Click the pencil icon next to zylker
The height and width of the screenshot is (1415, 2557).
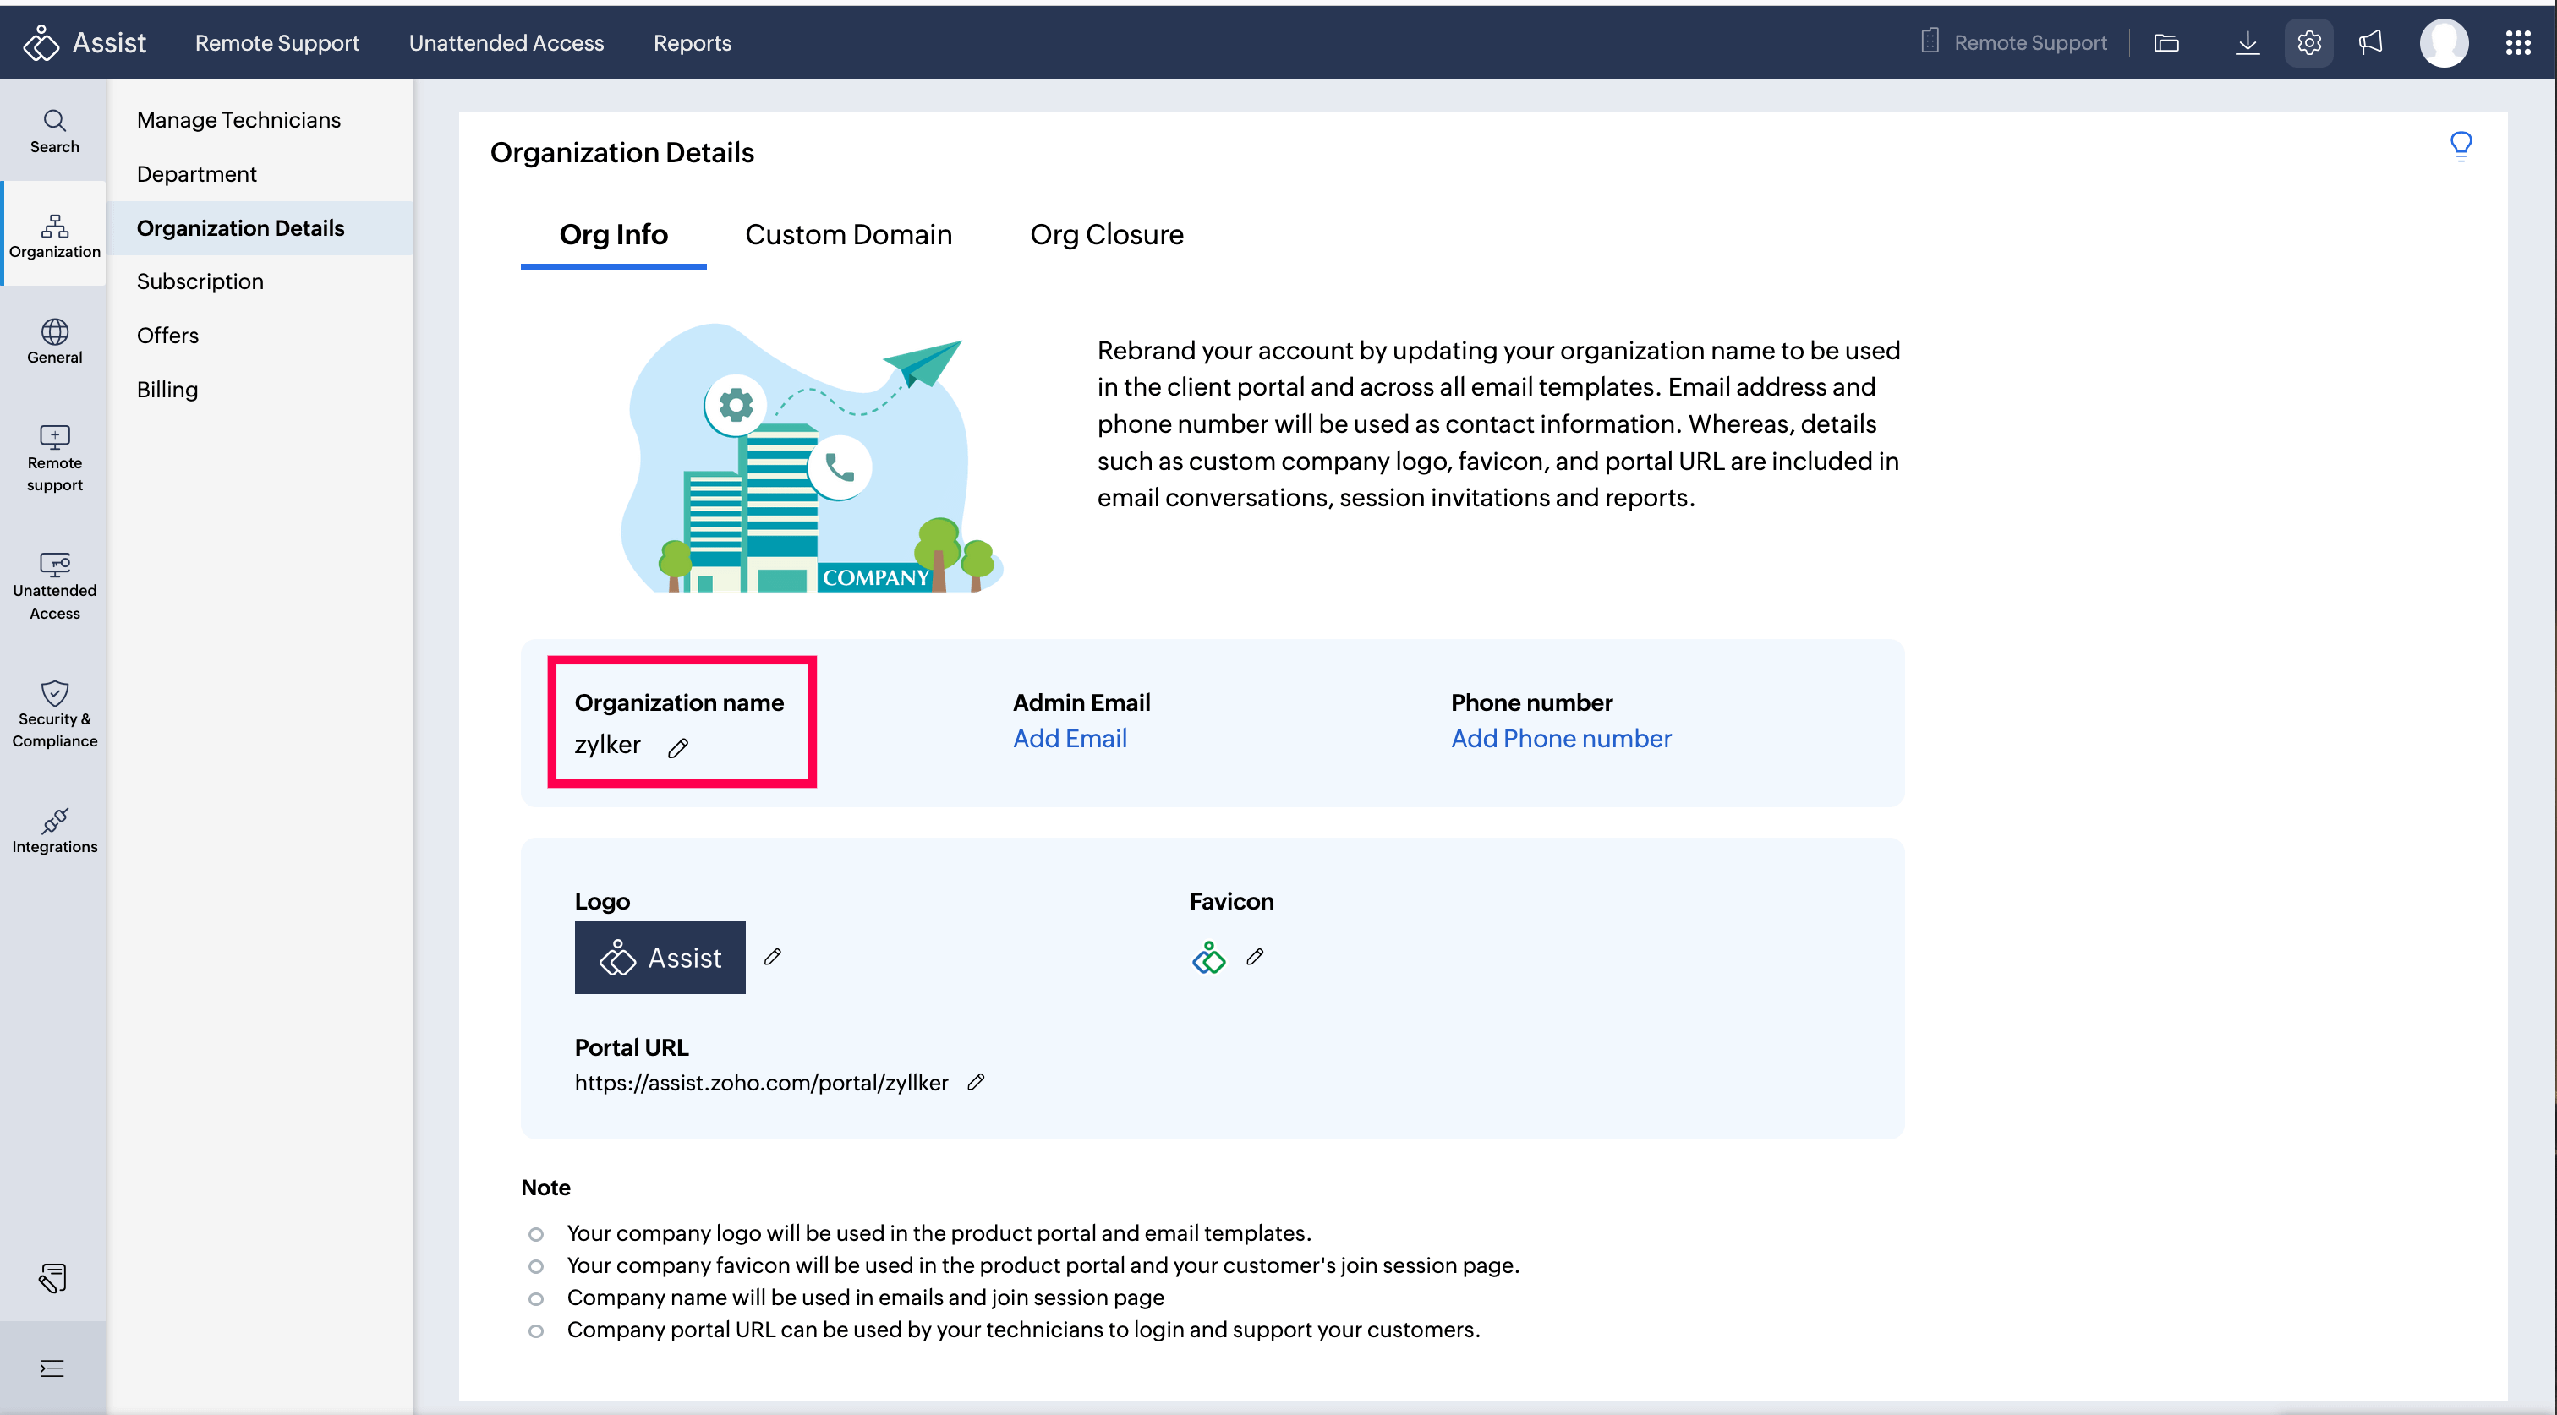point(678,747)
